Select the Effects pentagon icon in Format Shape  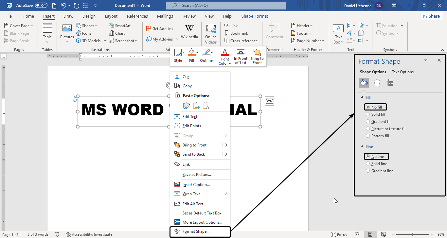coord(377,83)
